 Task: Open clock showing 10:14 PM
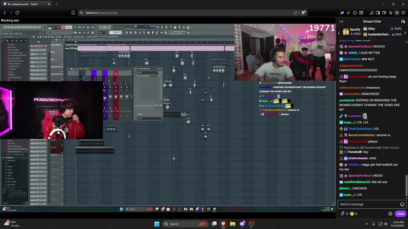[398, 224]
